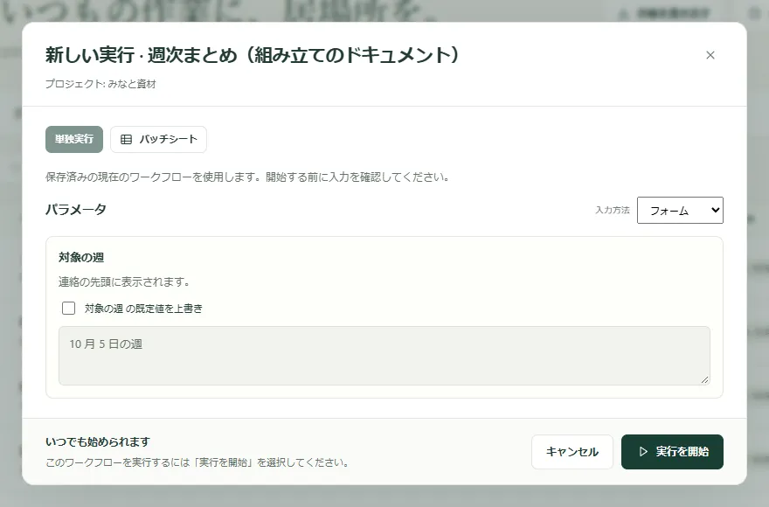Image resolution: width=769 pixels, height=507 pixels.
Task: Click the 対象の週 label
Action: coord(81,257)
